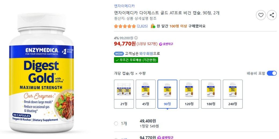The image size is (279, 139).
Task: Click the 로켓직구 badge next to price
Action: tap(166, 44)
